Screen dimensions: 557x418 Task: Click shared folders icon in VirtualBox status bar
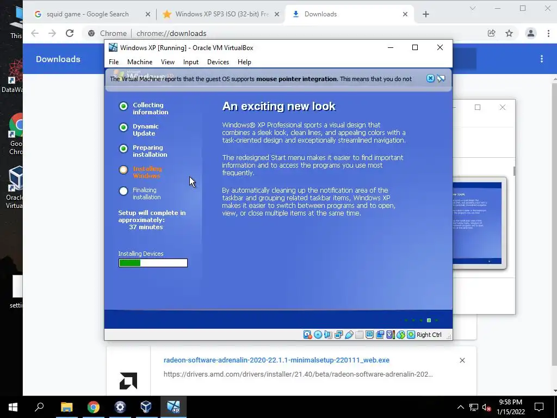pyautogui.click(x=359, y=335)
